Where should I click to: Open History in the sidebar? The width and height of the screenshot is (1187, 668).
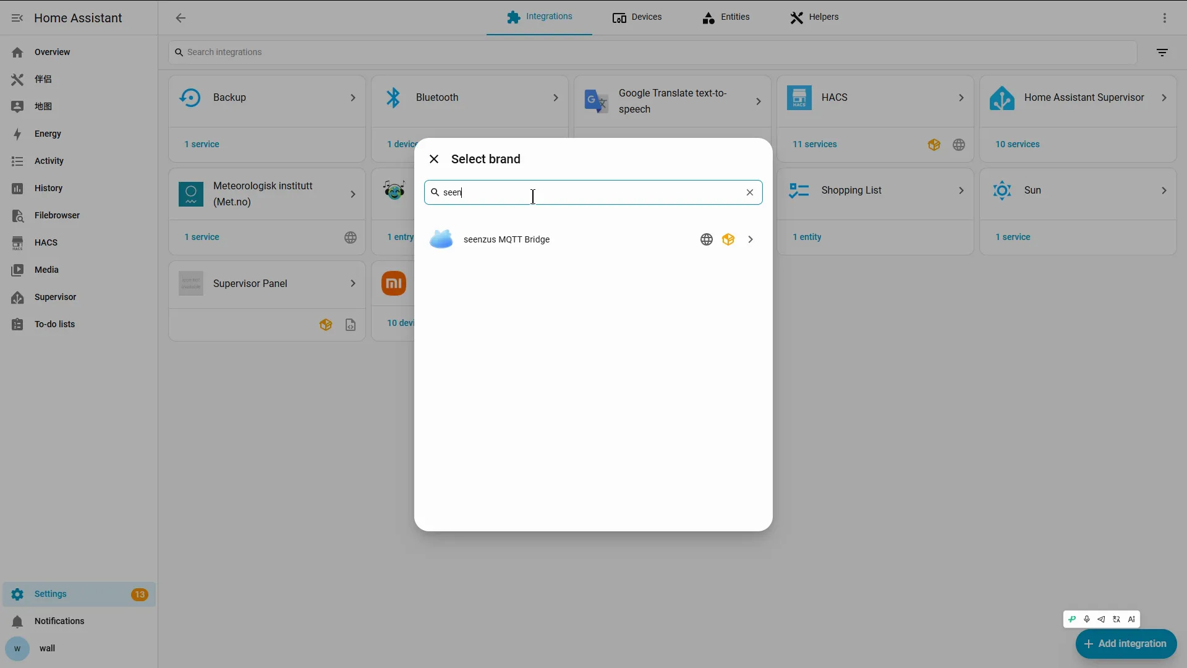click(79, 188)
